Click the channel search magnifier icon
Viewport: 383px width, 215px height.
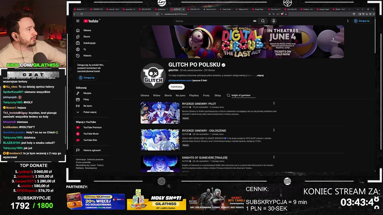coord(228,95)
